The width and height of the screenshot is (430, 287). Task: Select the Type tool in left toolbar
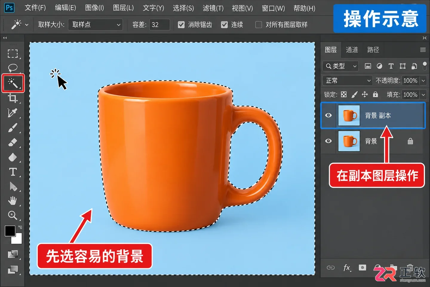pyautogui.click(x=13, y=172)
